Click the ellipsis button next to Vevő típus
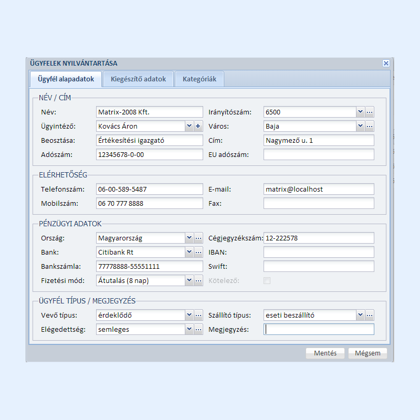This screenshot has height=420, width=420. (198, 315)
